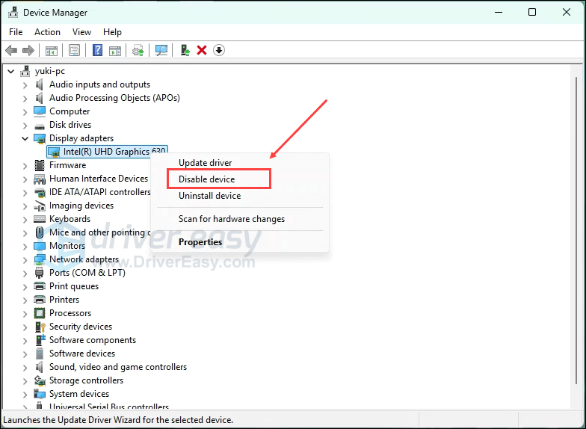
Task: Open the View menu
Action: [x=81, y=32]
